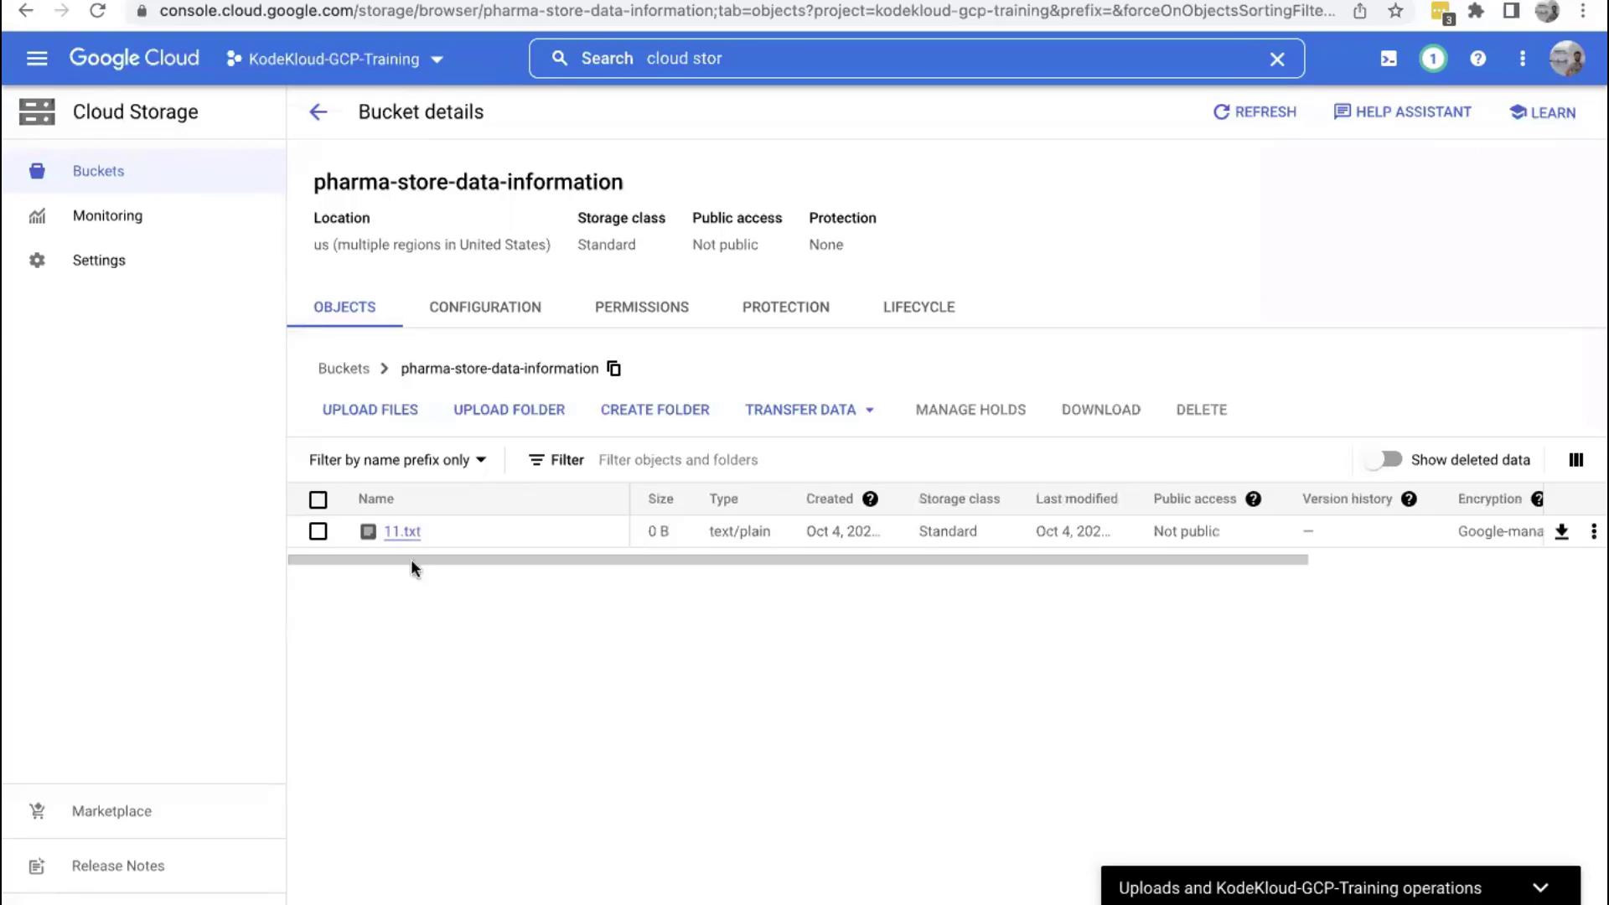Switch to the Lifecycle tab

point(918,308)
